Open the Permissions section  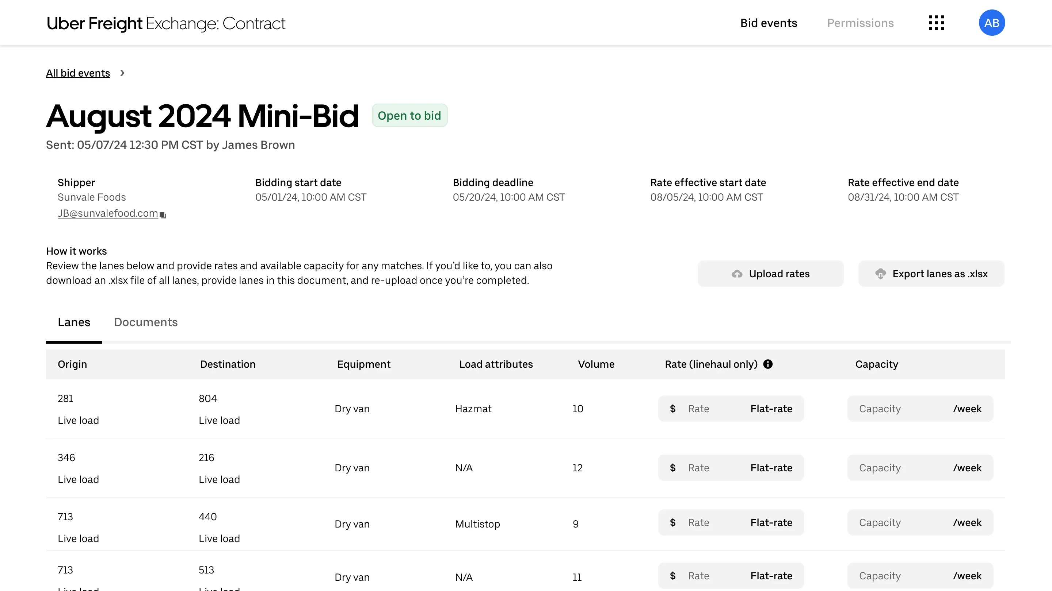(860, 23)
